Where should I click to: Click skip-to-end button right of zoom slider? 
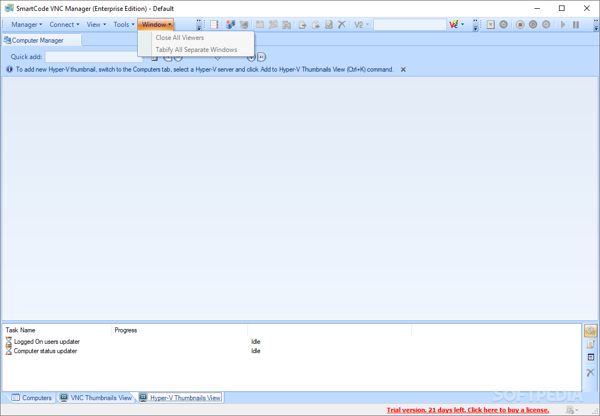[261, 57]
